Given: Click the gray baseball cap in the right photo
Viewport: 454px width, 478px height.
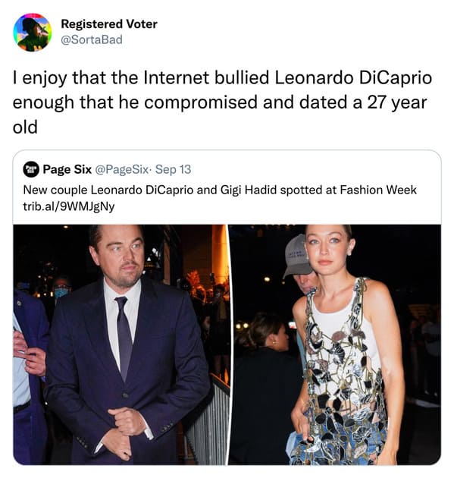Looking at the screenshot, I should pos(296,256).
